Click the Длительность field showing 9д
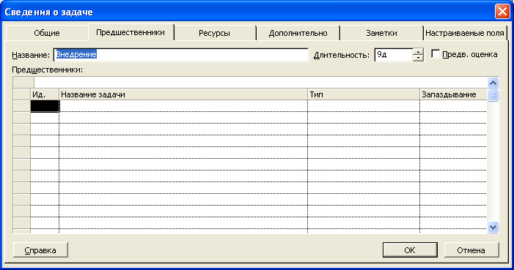 click(393, 55)
